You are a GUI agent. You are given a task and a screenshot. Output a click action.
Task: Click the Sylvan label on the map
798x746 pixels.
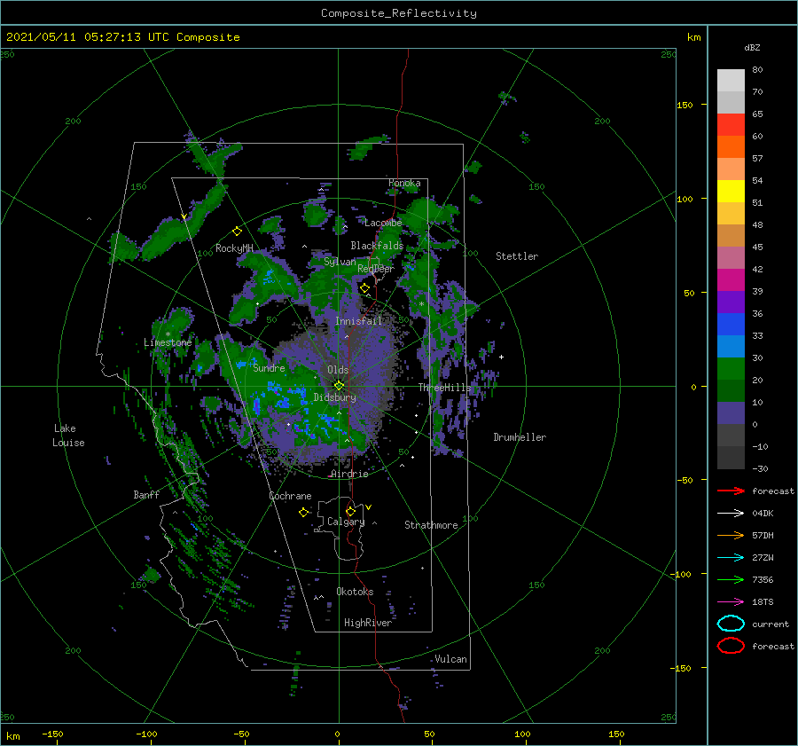coord(340,262)
